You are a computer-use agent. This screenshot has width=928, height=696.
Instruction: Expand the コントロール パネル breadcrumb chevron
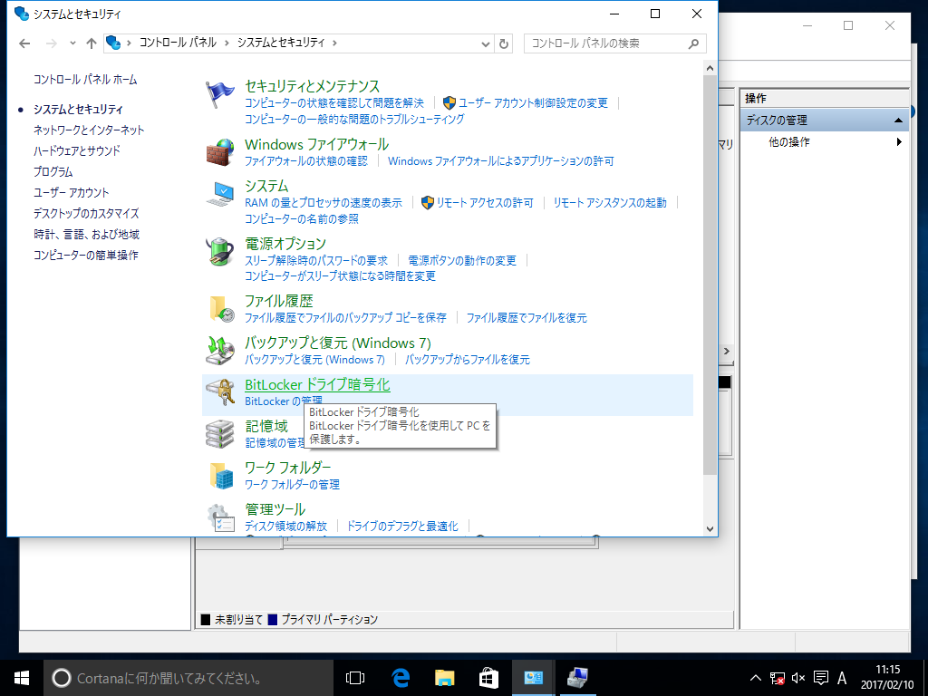tap(227, 43)
